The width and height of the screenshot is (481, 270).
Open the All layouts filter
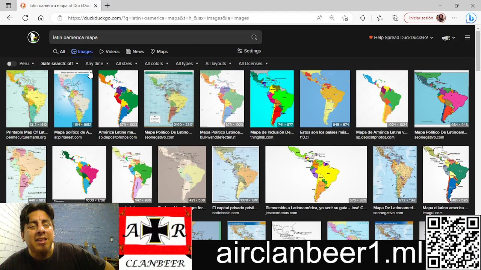[218, 64]
